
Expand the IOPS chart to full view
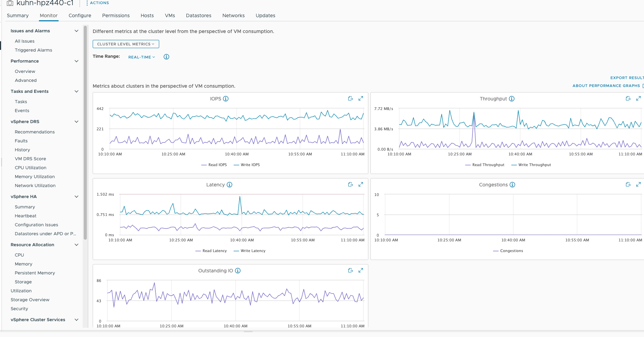pyautogui.click(x=361, y=98)
